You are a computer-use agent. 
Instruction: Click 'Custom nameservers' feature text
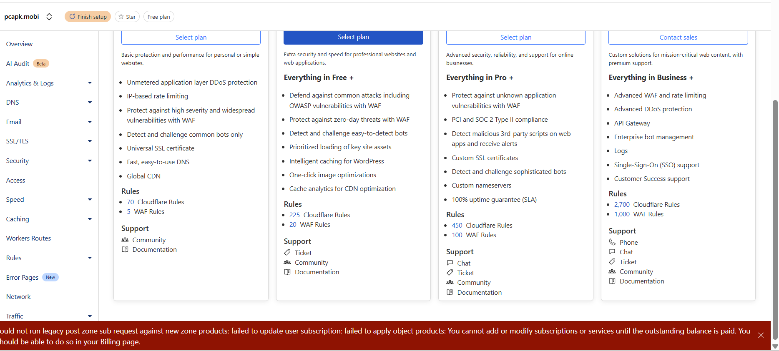tap(481, 186)
